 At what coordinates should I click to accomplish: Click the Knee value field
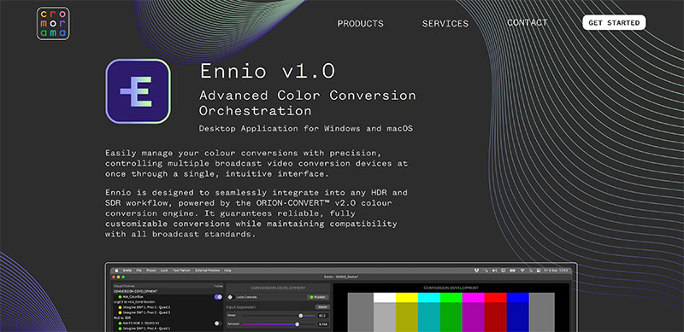323,316
